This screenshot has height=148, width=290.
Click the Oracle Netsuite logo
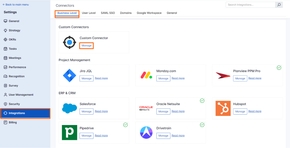(146, 108)
